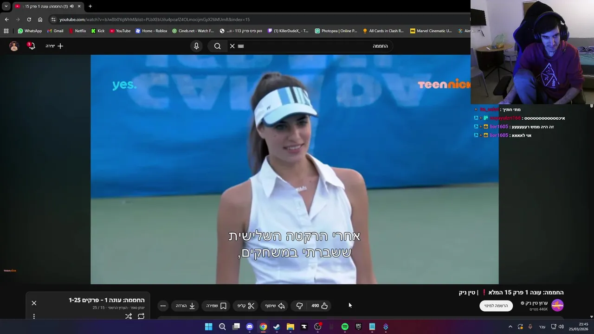
Task: Like the video with thumbs up 490
Action: coord(319,306)
